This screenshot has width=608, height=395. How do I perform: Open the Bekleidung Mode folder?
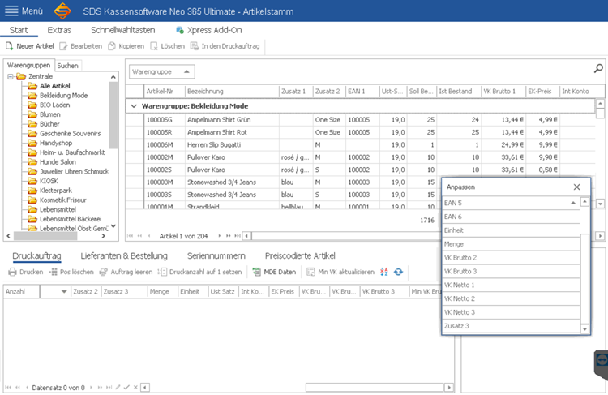63,96
